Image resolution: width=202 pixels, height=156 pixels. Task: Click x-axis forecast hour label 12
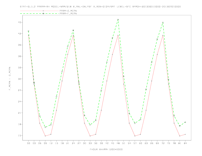pos(51,143)
